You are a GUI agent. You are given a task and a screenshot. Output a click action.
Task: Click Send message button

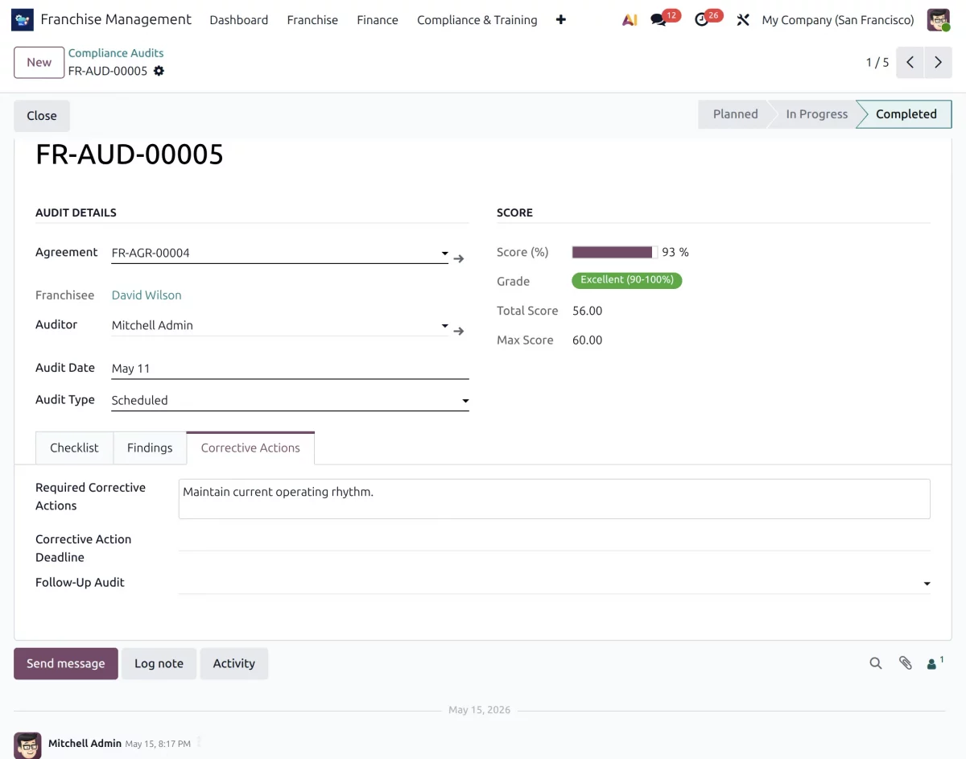(66, 663)
